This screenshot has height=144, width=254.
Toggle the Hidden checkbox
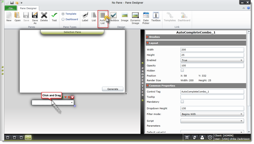182,70
